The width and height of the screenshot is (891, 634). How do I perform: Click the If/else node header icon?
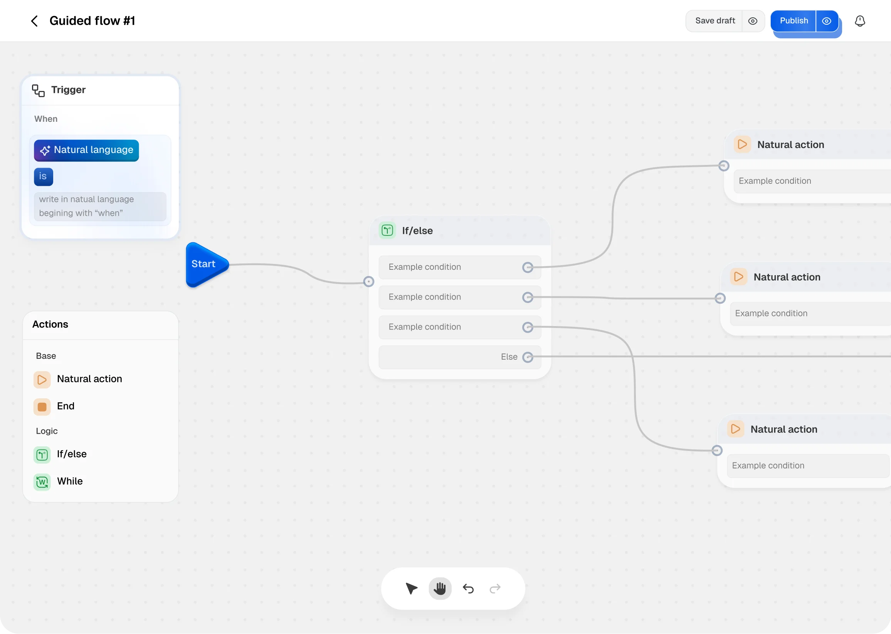387,231
